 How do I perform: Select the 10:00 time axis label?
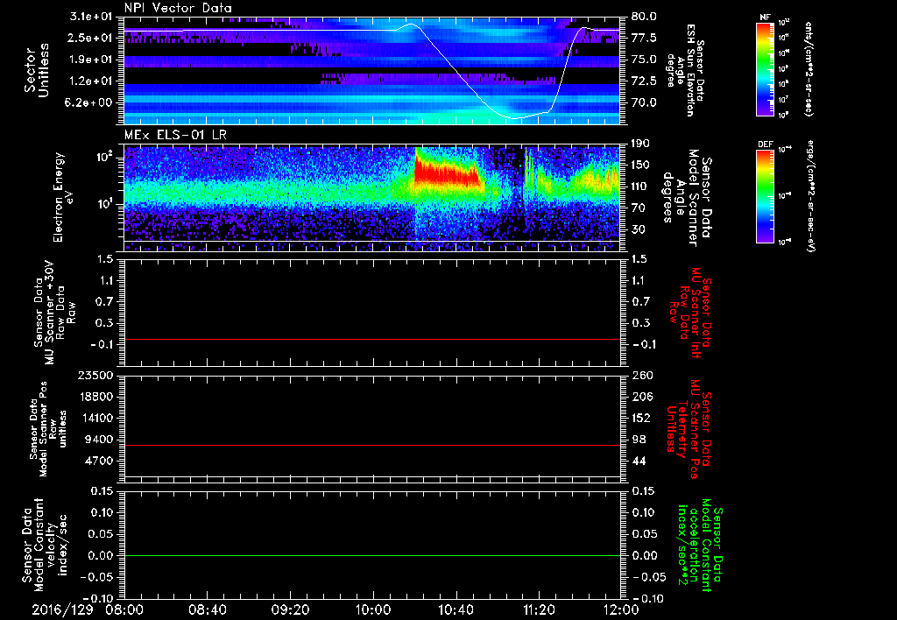(x=372, y=608)
